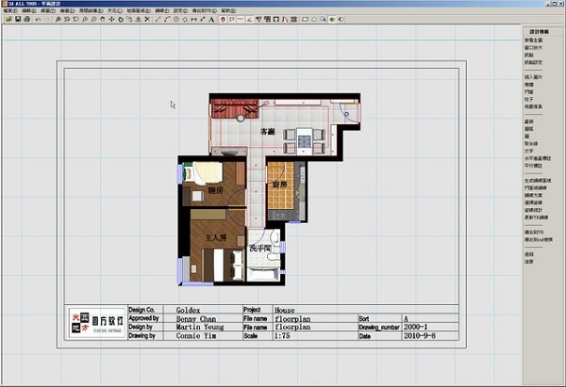This screenshot has height=387, width=566.
Task: Click the X delete icon in toolbar
Action: tap(146, 19)
